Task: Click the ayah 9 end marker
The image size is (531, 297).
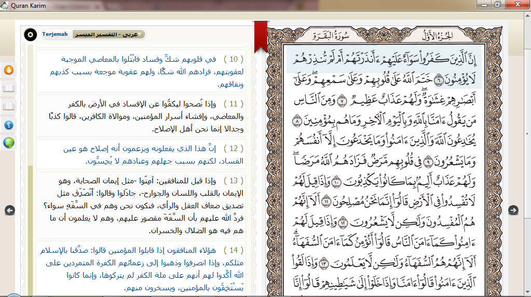Action: coord(428,162)
